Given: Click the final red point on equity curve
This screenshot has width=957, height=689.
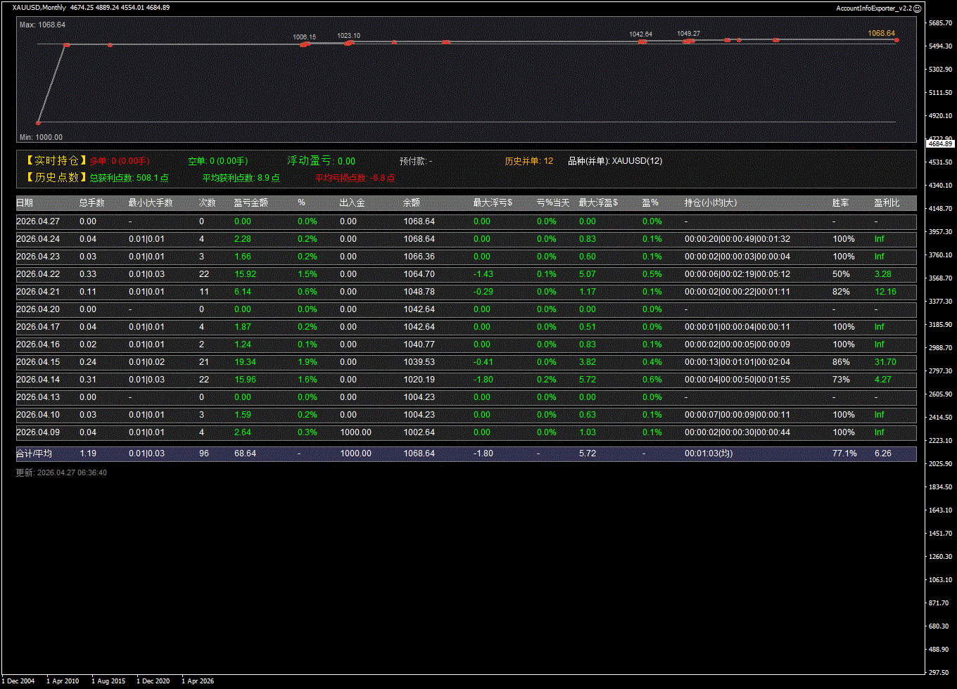Looking at the screenshot, I should coord(896,40).
